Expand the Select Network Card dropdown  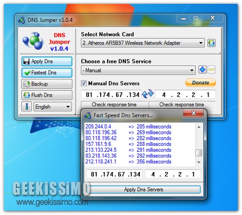(x=143, y=43)
